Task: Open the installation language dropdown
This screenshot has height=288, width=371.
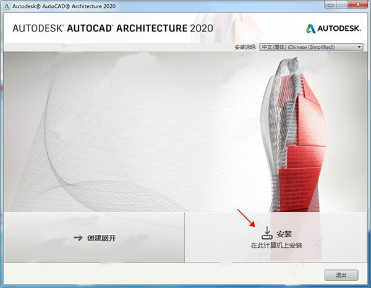Action: click(311, 47)
